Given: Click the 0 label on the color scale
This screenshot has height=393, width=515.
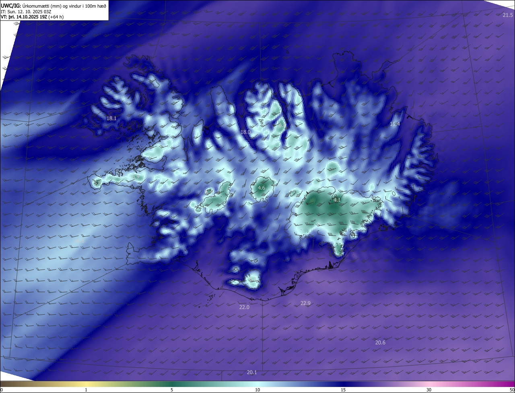Looking at the screenshot, I should pos(2,390).
